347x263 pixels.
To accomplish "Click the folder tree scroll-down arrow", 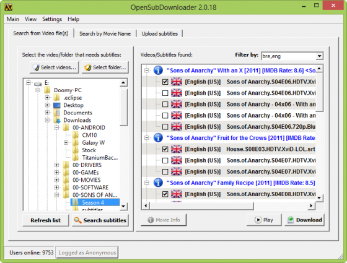I will pyautogui.click(x=123, y=207).
